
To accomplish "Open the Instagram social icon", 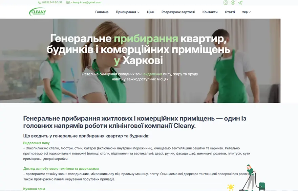I will (226, 3).
